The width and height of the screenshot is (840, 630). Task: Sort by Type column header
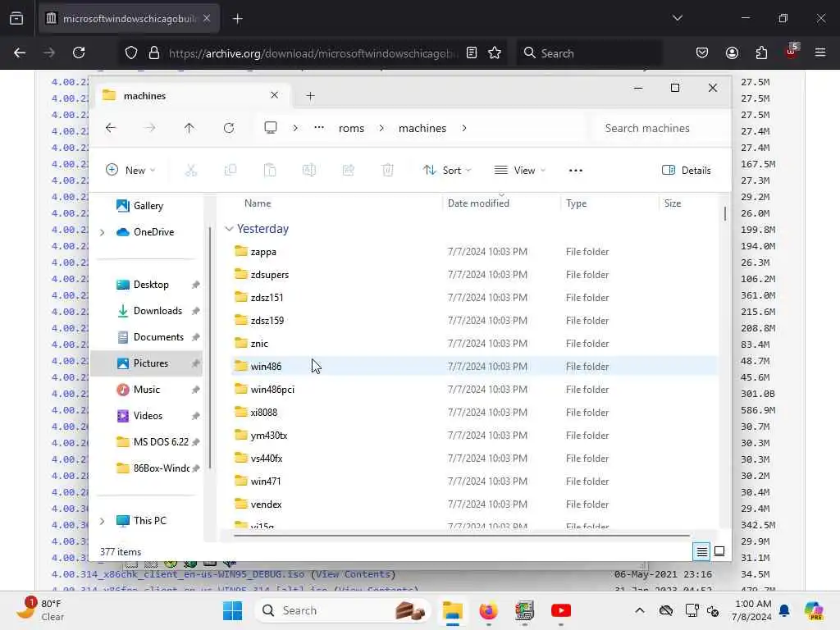[577, 203]
